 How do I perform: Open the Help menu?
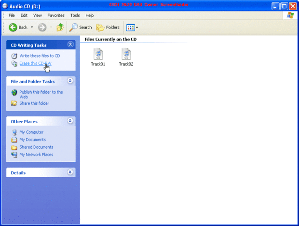(x=89, y=15)
